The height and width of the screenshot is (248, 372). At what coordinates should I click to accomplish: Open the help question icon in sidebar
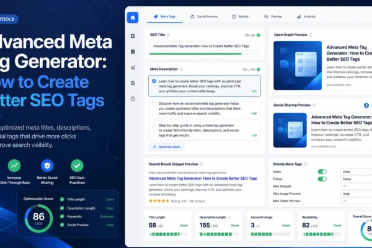click(x=133, y=99)
